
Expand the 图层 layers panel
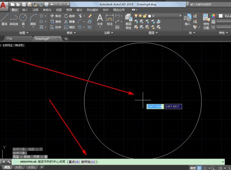(153, 33)
